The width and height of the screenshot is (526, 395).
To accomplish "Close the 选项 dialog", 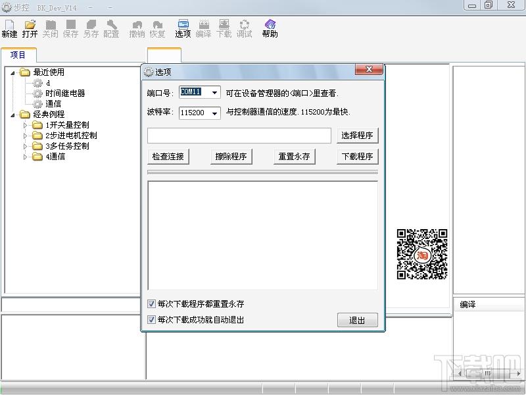I will [369, 69].
